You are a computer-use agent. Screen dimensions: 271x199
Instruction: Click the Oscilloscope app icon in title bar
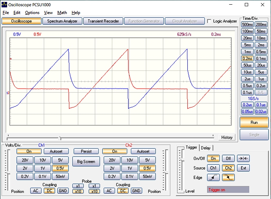[x=4, y=5]
